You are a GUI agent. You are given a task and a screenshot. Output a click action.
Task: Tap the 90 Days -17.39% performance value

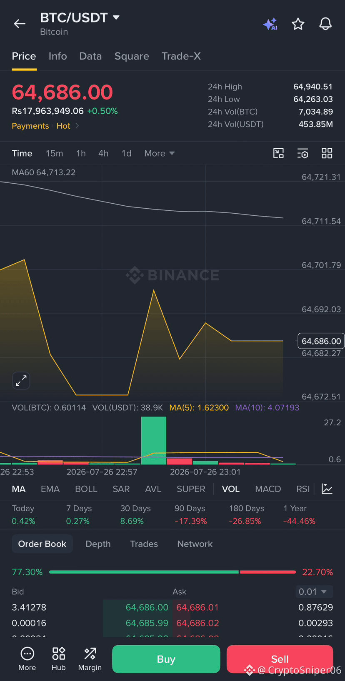[x=191, y=521]
